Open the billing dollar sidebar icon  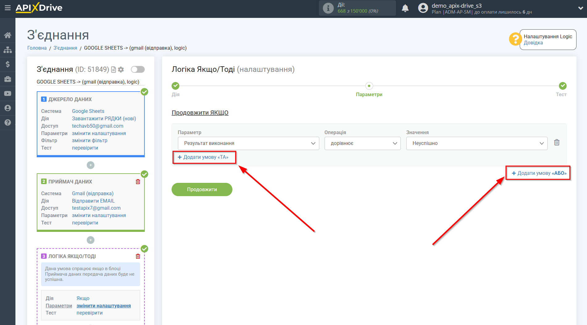tap(8, 64)
